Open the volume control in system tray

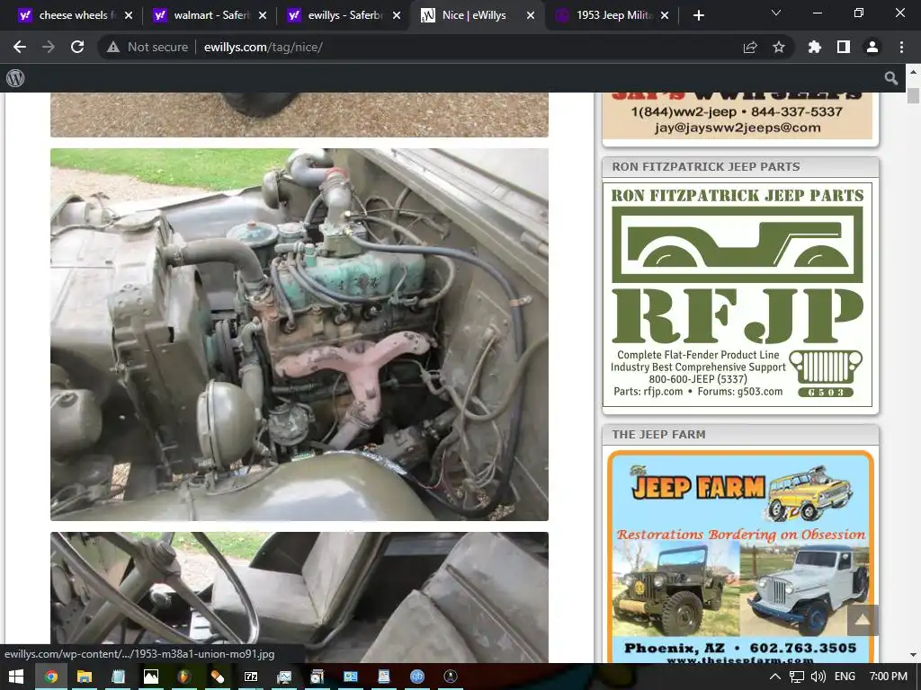(x=818, y=677)
